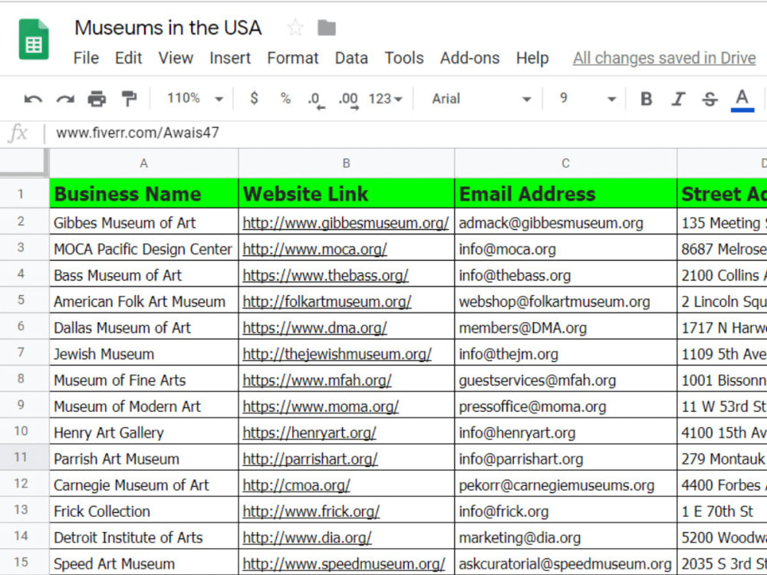The height and width of the screenshot is (575, 767).
Task: Open the thejewishmuseum.org link
Action: tap(337, 354)
